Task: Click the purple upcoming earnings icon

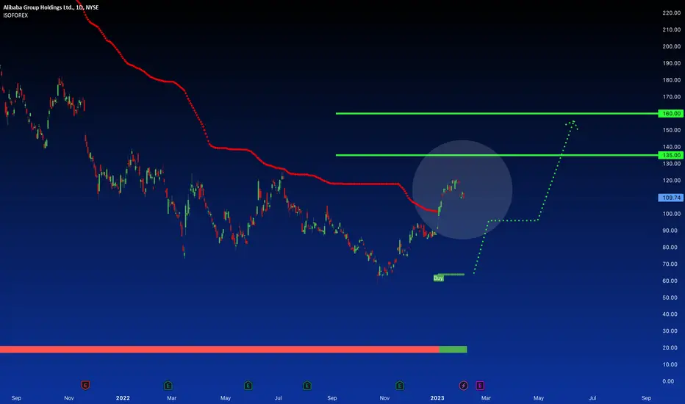Action: 480,385
